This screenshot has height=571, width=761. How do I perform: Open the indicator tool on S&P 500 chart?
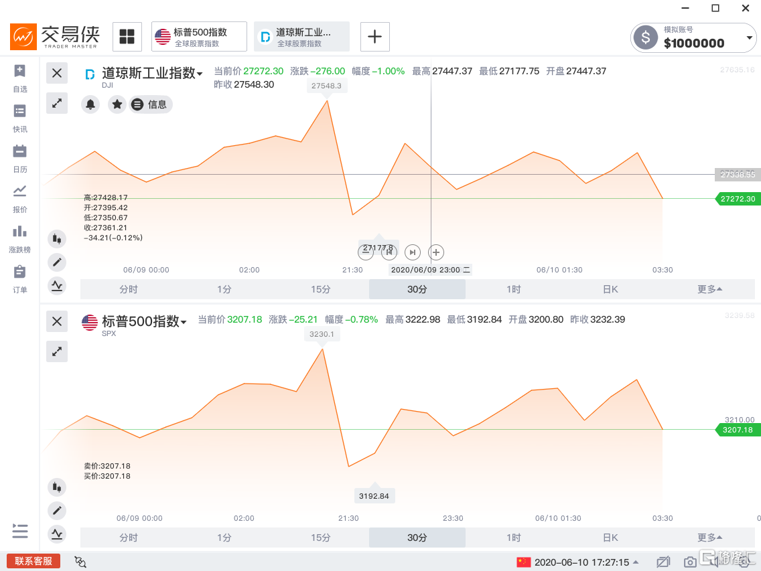pyautogui.click(x=57, y=534)
